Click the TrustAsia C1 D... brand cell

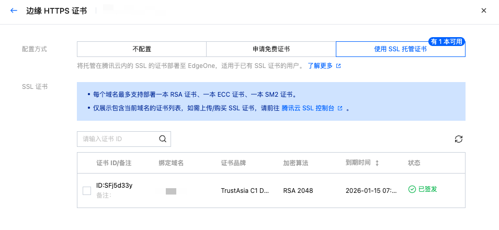tap(245, 190)
